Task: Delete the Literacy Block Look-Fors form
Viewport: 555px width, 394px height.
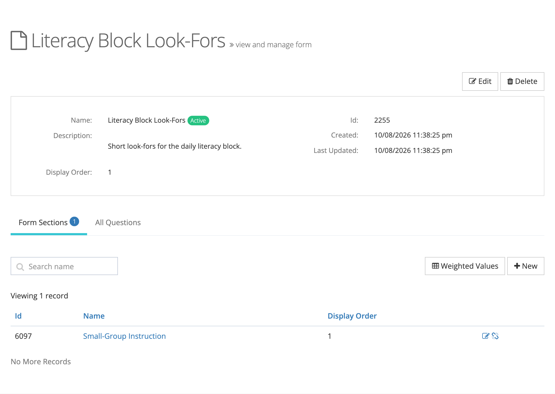Action: click(x=522, y=81)
